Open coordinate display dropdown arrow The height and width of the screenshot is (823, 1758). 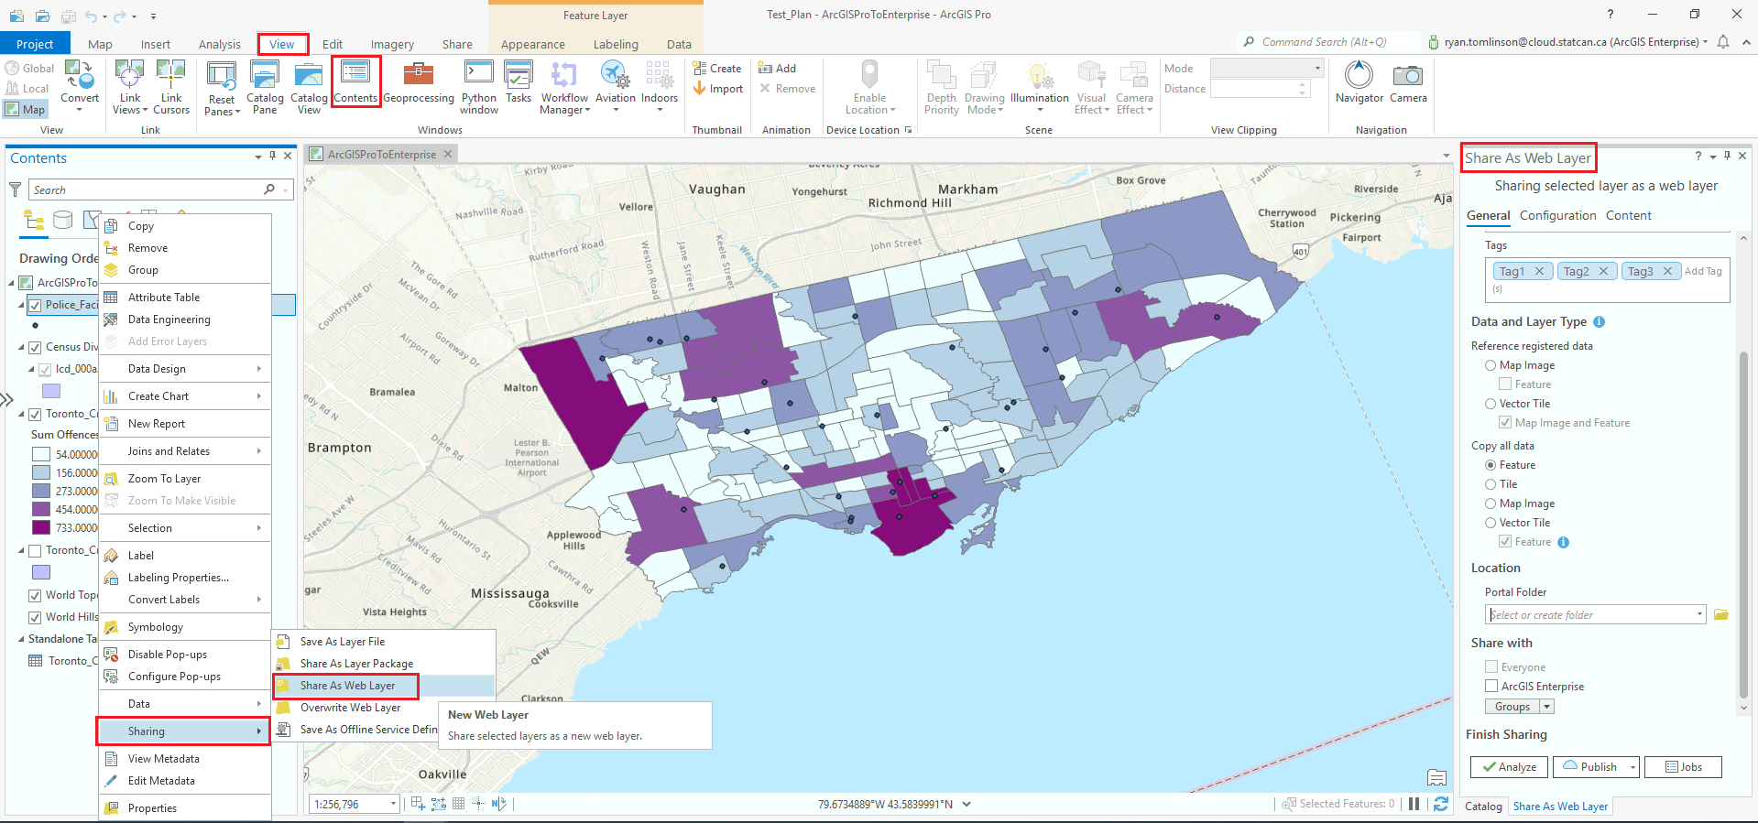tap(966, 804)
